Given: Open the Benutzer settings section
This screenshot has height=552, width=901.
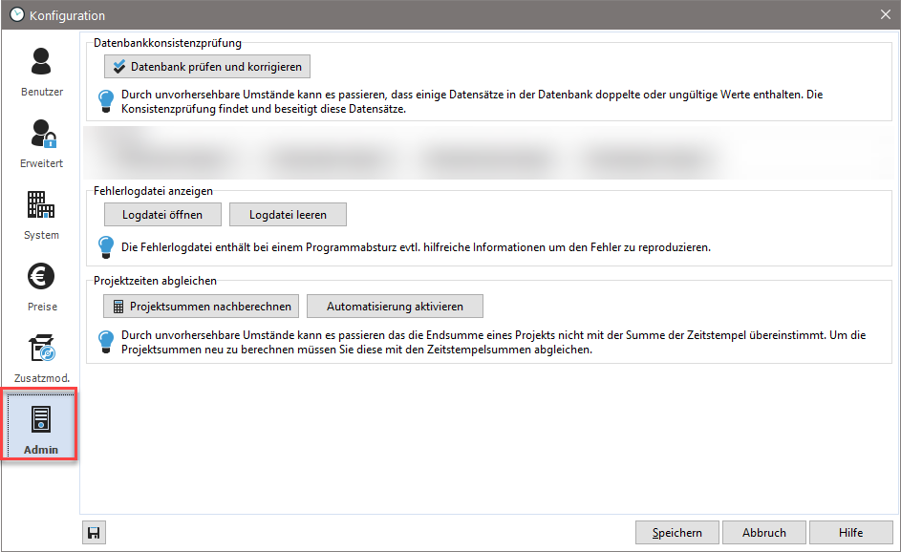Looking at the screenshot, I should (41, 71).
